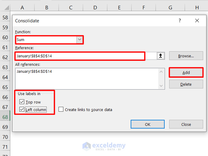The width and height of the screenshot is (208, 156).
Task: Click the Add button
Action: [186, 72]
